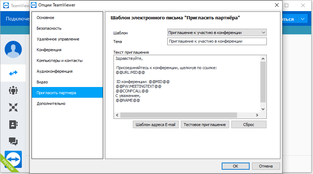
Task: Open the Шаблон template dropdown
Action: pyautogui.click(x=217, y=33)
